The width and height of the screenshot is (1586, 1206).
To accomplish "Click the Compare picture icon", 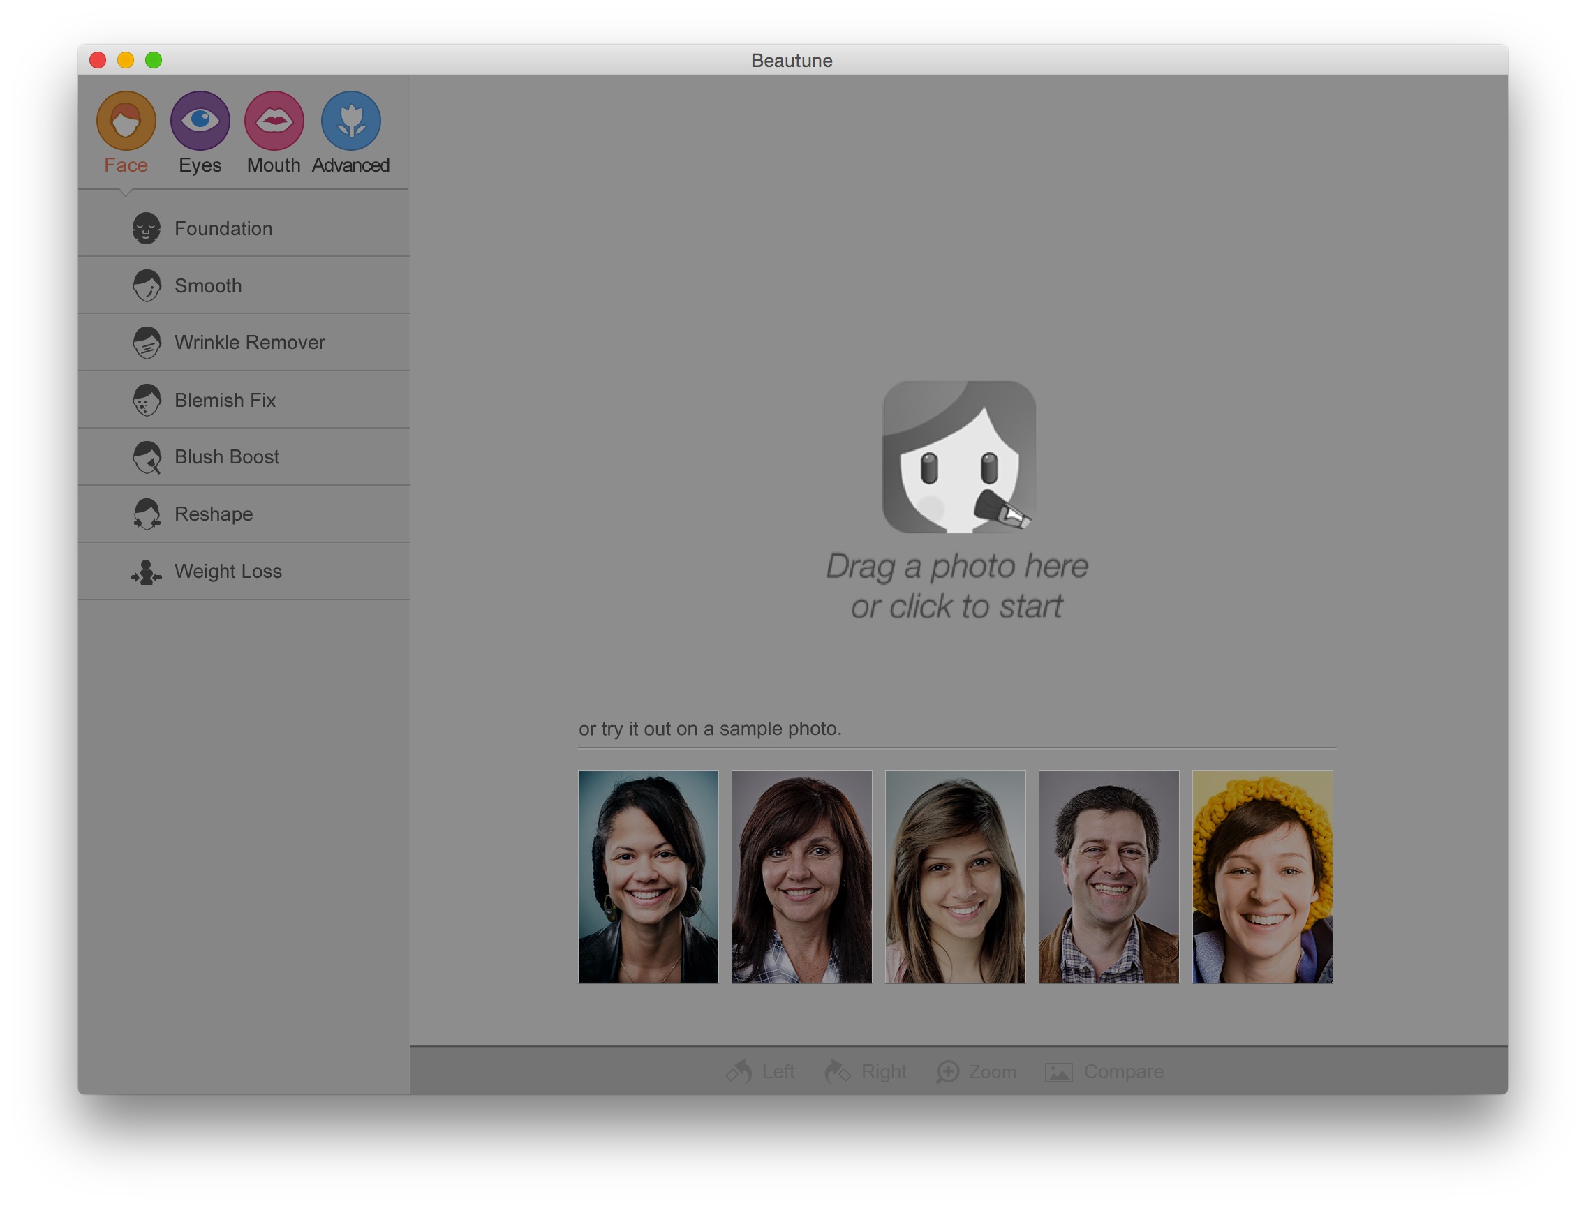I will click(1059, 1073).
